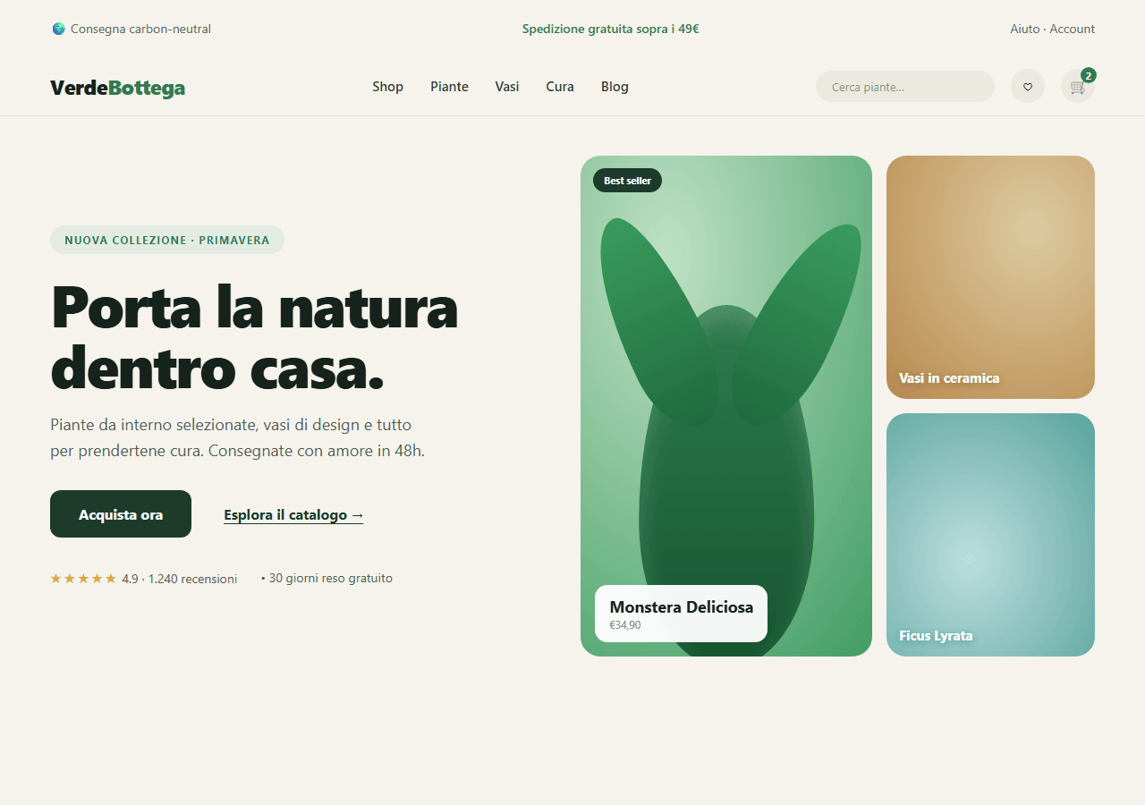Go to the Piante section
1145x805 pixels.
click(449, 87)
